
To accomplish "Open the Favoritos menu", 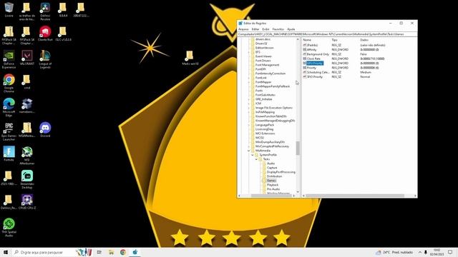I will coord(278,29).
